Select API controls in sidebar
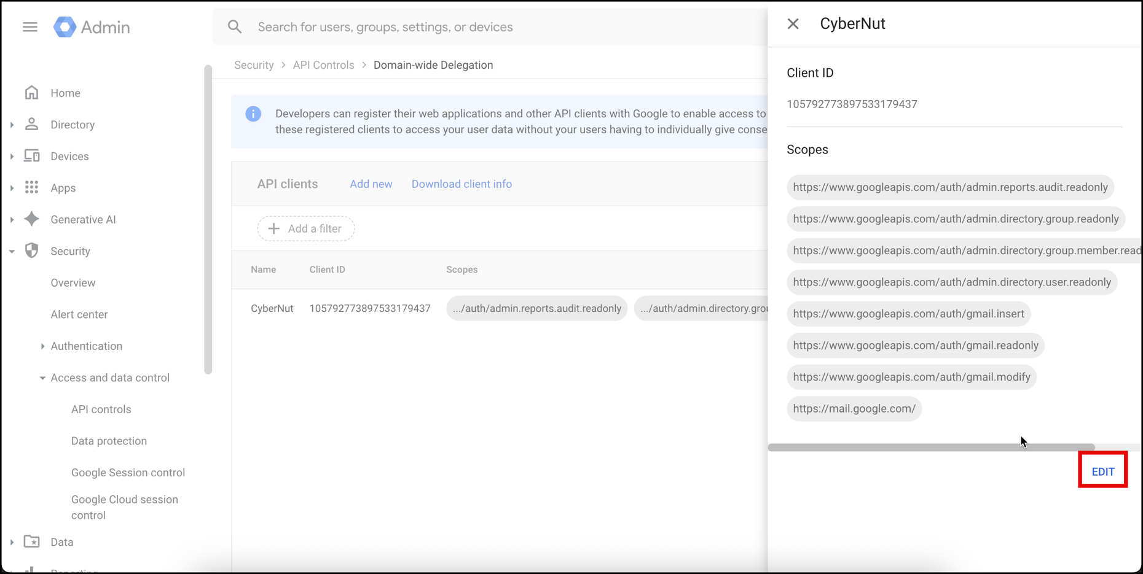The height and width of the screenshot is (574, 1143). [x=101, y=409]
